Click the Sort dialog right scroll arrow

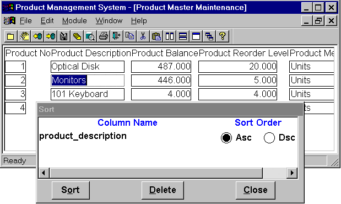pos(292,173)
